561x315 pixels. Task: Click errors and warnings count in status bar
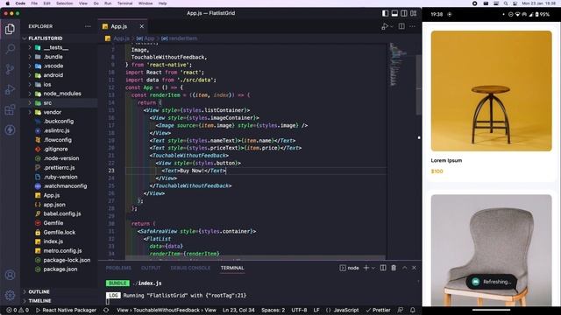click(x=18, y=311)
